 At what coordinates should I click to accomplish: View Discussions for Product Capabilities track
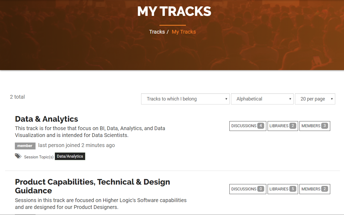248,189
